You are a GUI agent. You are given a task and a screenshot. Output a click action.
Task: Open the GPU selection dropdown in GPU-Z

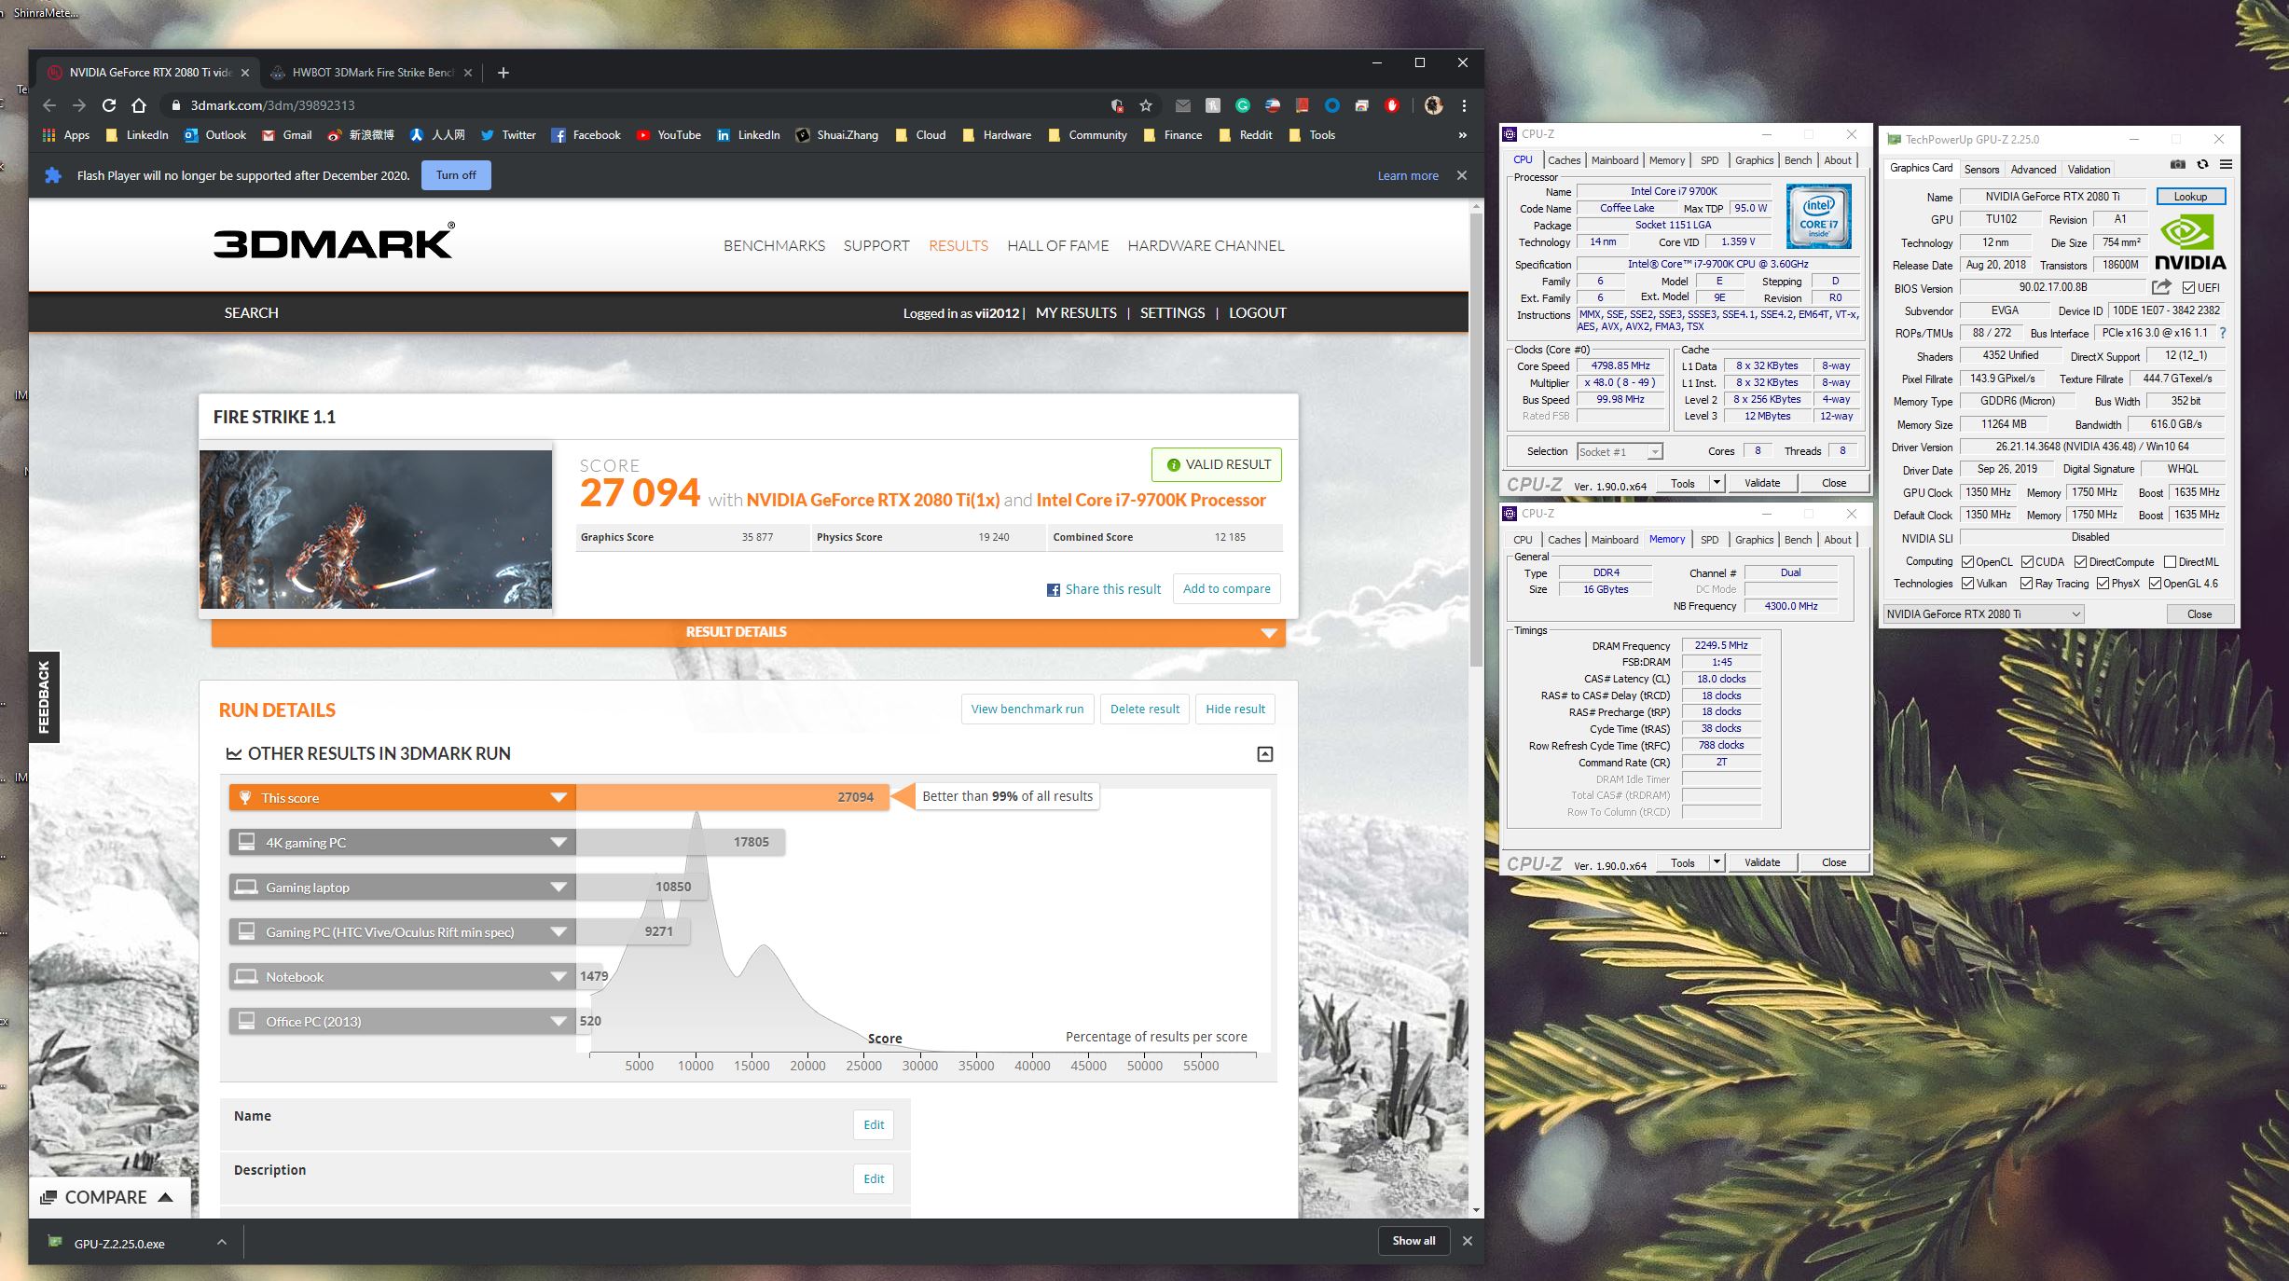(1982, 614)
